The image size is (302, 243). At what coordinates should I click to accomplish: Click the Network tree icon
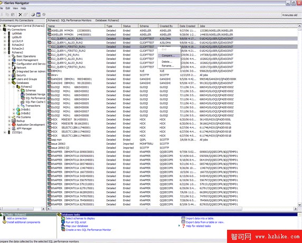click(x=14, y=68)
